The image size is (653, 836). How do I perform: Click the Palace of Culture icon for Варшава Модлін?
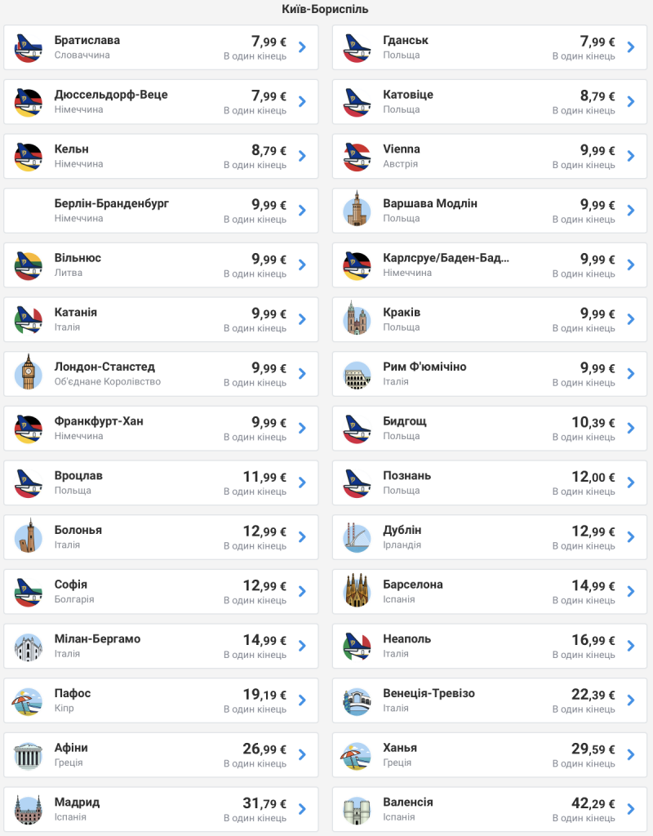(357, 209)
